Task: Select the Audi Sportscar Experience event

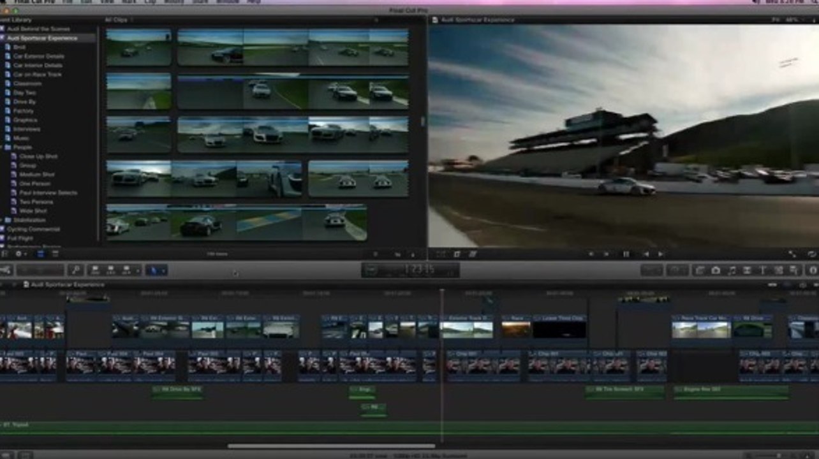Action: click(42, 38)
